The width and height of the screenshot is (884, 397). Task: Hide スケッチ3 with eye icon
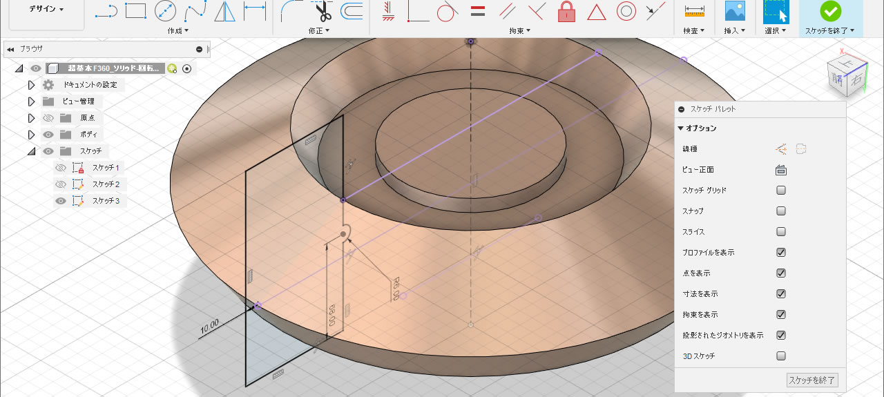click(60, 201)
